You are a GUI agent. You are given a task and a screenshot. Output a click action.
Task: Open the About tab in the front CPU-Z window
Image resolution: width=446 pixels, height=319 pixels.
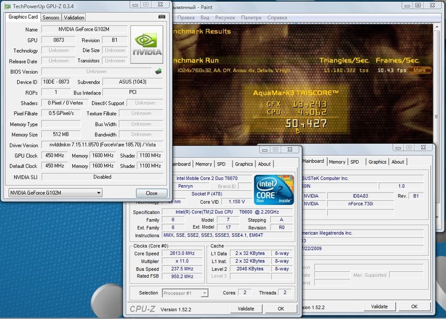[264, 164]
